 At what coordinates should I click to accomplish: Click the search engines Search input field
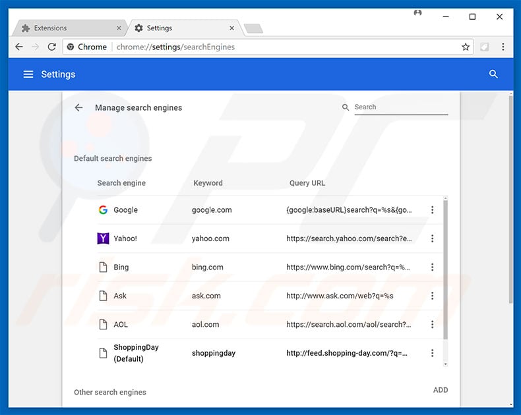pyautogui.click(x=401, y=107)
